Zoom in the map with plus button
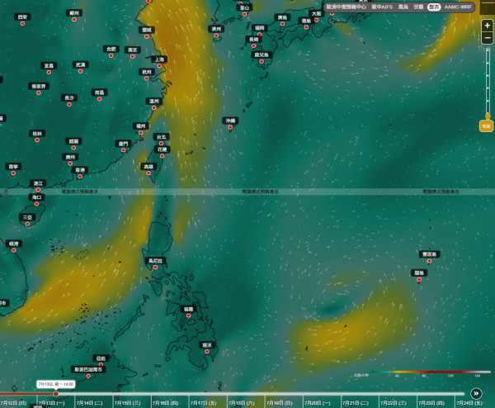 pyautogui.click(x=487, y=26)
